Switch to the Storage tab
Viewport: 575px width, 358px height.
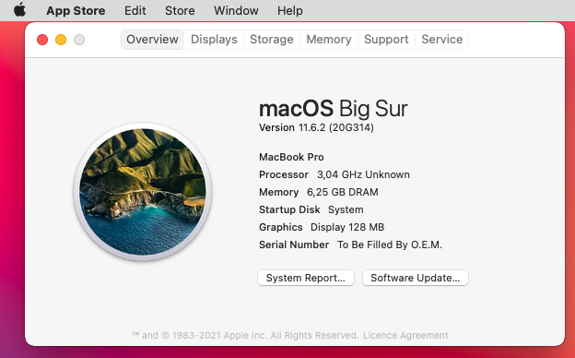pyautogui.click(x=272, y=40)
